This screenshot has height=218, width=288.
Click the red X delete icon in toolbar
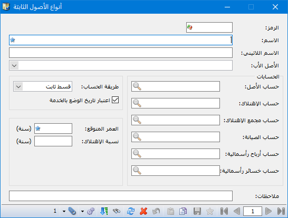[143, 211]
